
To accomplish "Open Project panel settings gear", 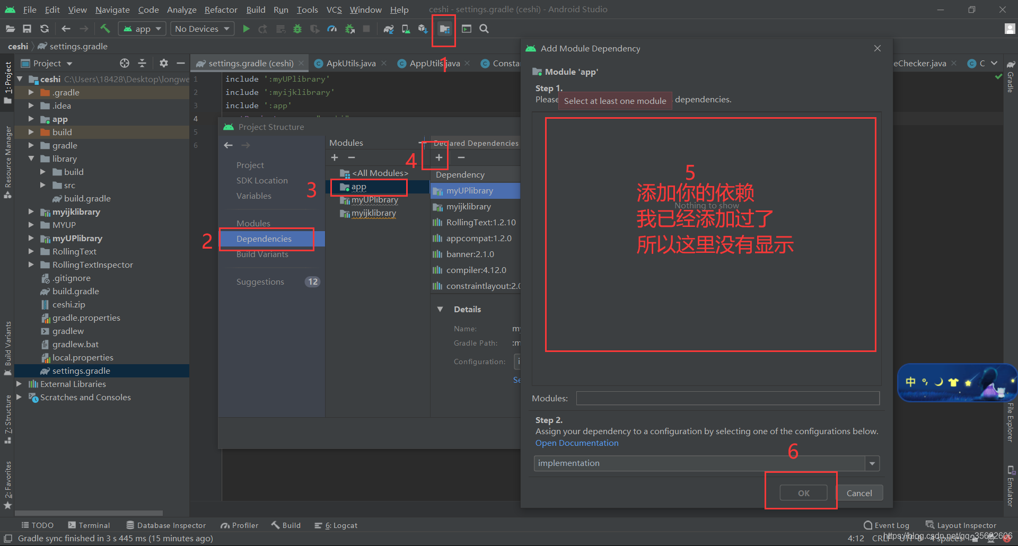I will [x=164, y=63].
